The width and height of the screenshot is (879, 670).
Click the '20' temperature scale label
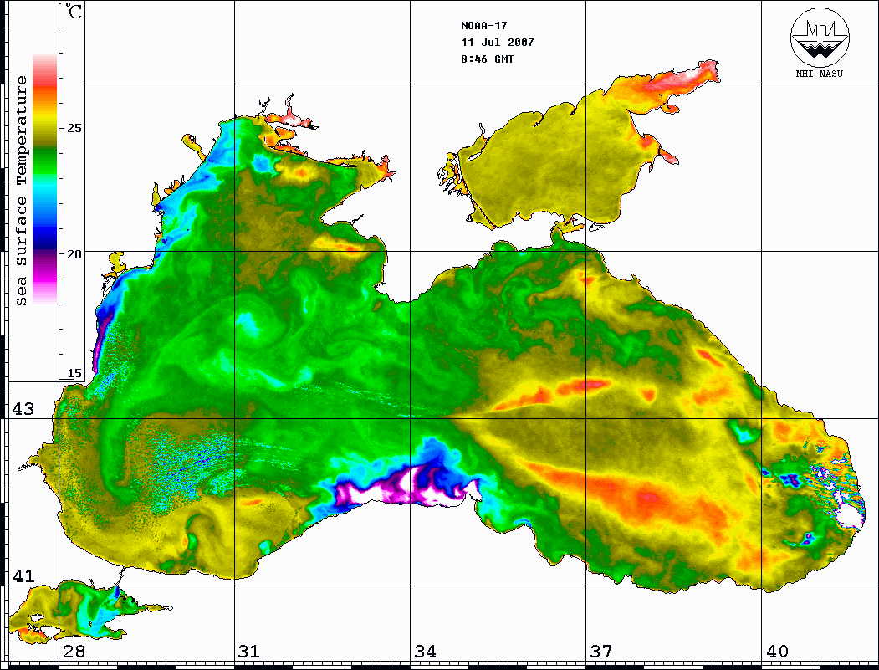74,254
